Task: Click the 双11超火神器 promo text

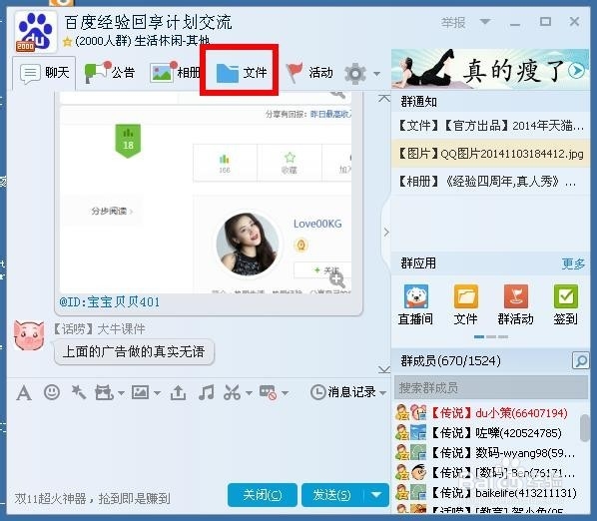Action: coord(92,499)
